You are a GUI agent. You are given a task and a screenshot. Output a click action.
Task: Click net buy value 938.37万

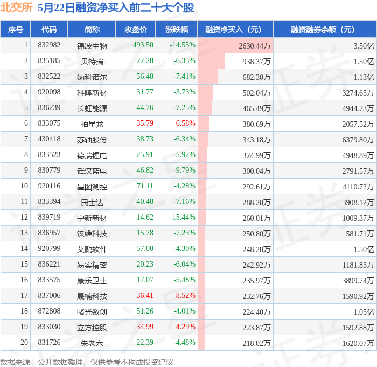tap(256, 62)
